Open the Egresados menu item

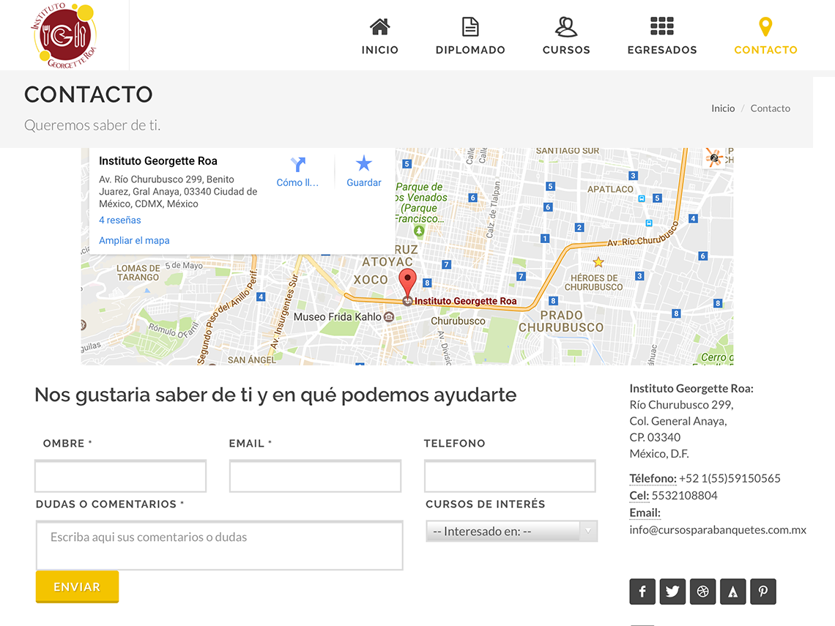[x=662, y=37]
